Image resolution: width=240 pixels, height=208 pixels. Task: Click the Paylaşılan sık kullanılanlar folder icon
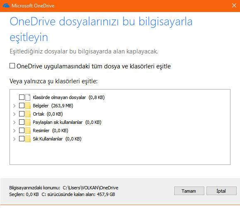[x=28, y=122]
